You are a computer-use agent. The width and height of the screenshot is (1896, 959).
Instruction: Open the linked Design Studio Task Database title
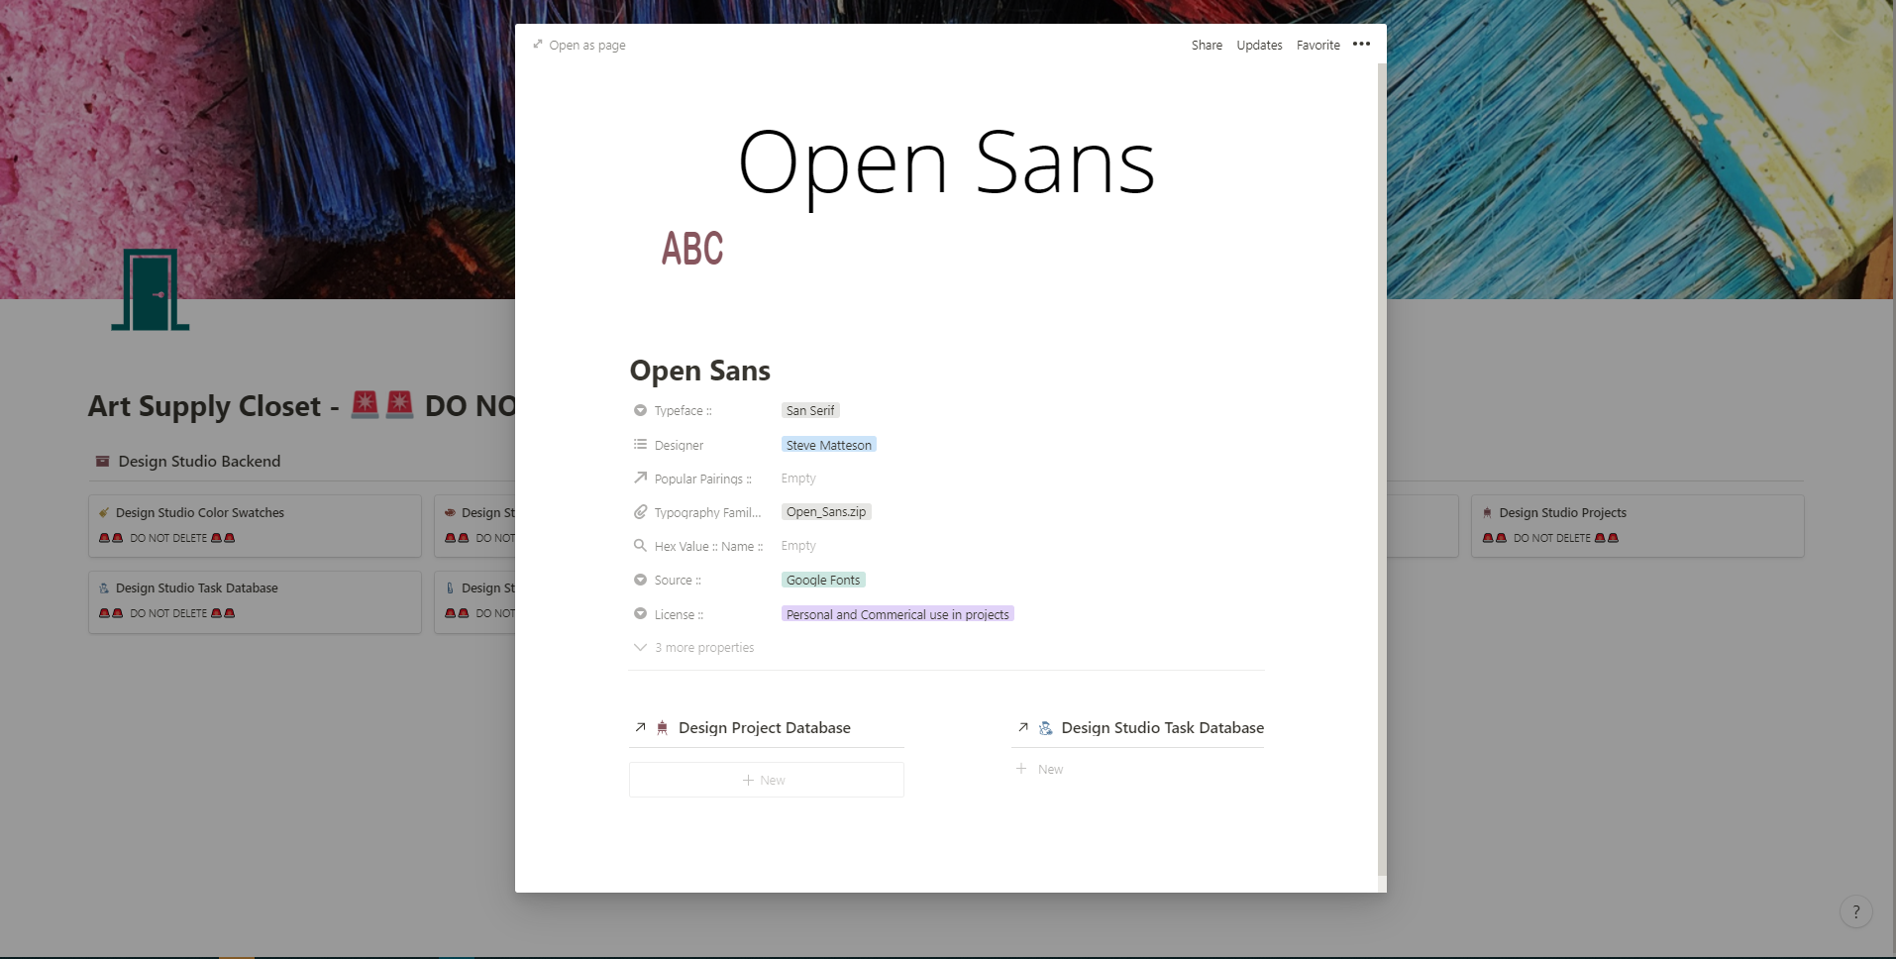1162,727
